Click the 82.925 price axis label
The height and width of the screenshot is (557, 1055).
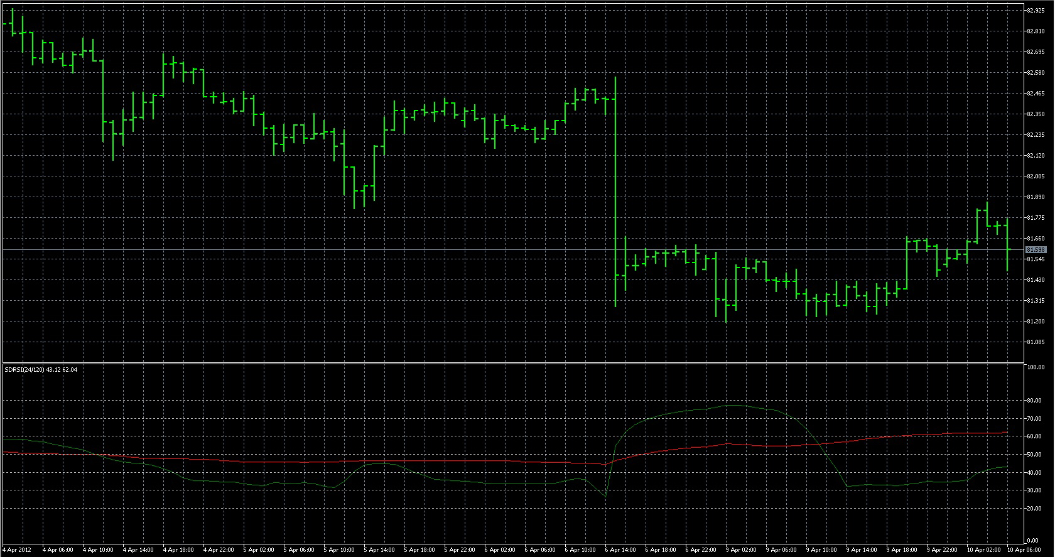(1036, 11)
